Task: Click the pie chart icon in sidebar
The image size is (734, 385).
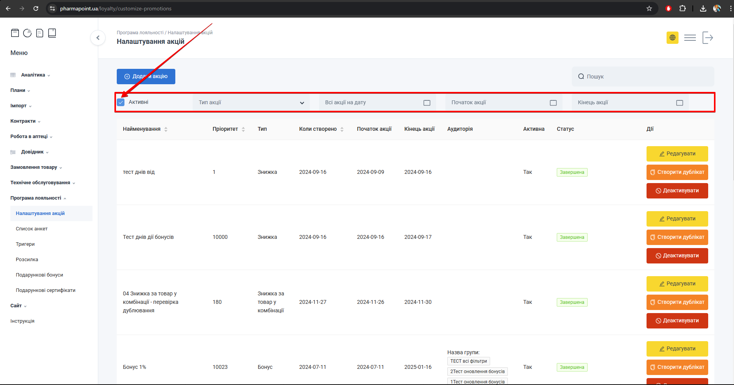Action: pos(27,33)
